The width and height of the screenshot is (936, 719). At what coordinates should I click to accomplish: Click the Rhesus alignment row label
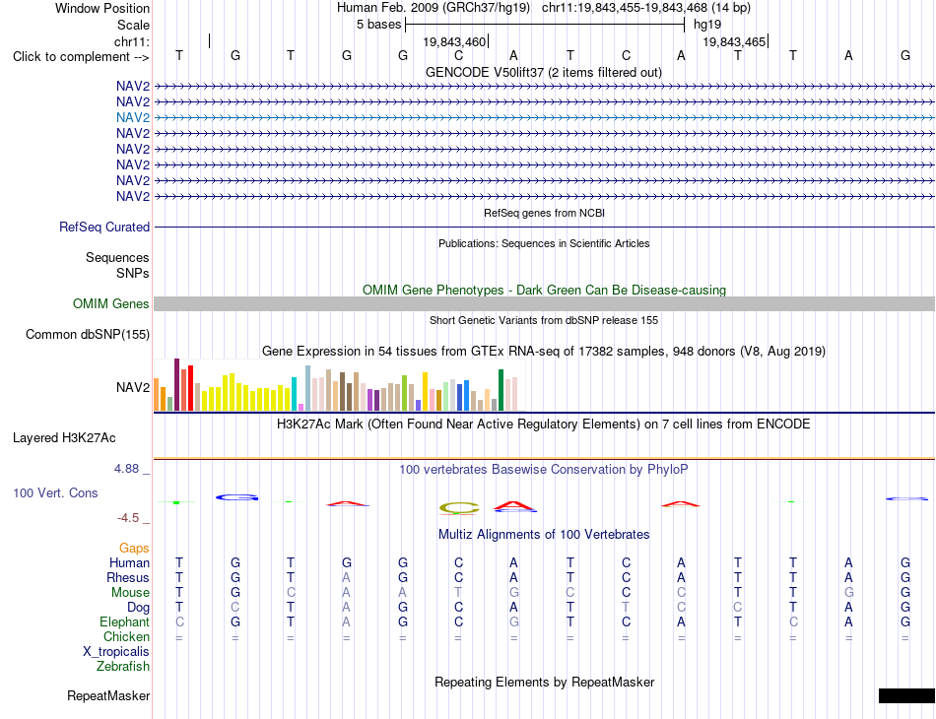click(128, 577)
